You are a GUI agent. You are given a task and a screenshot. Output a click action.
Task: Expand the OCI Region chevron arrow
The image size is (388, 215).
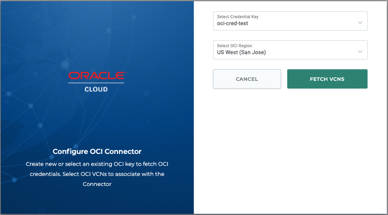[x=360, y=51]
